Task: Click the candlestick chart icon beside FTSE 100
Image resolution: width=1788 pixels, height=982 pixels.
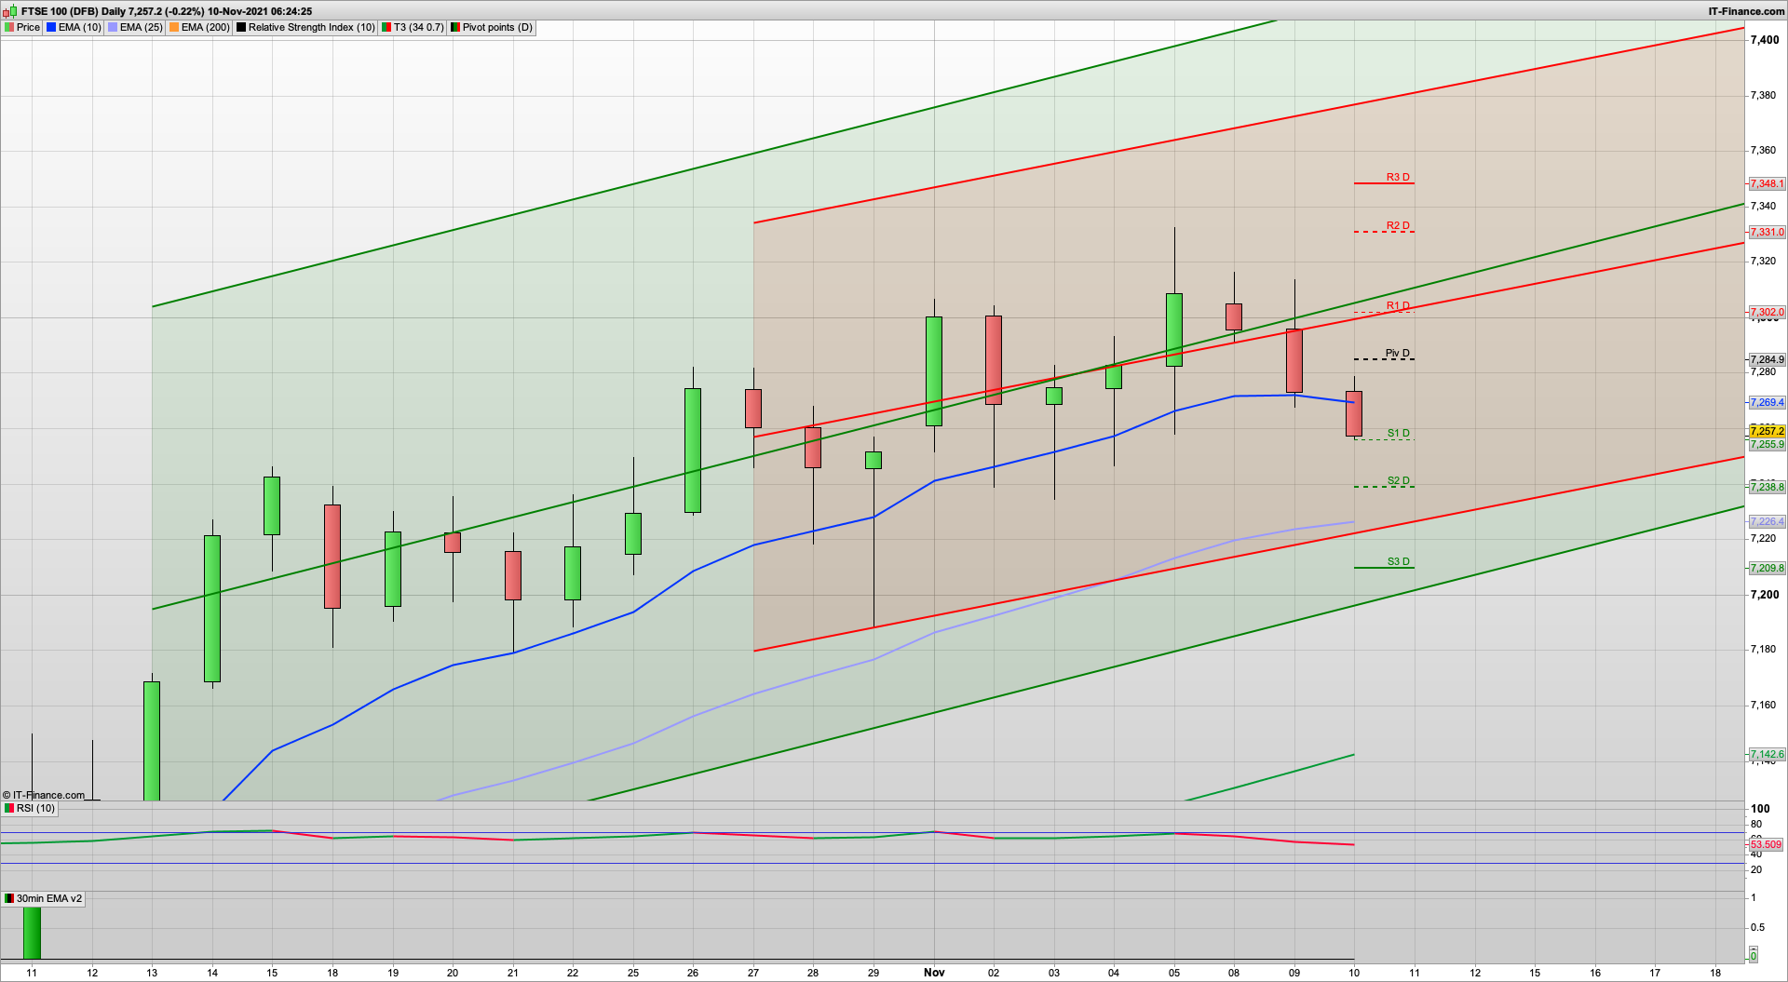Action: [x=11, y=11]
